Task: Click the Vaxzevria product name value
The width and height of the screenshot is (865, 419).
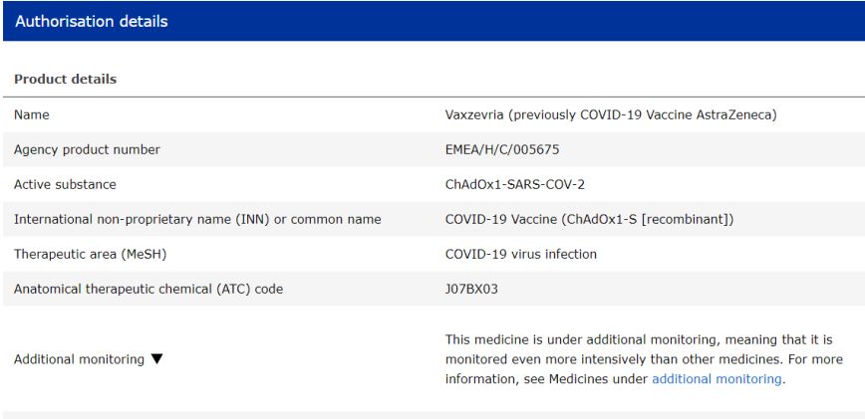Action: tap(610, 114)
